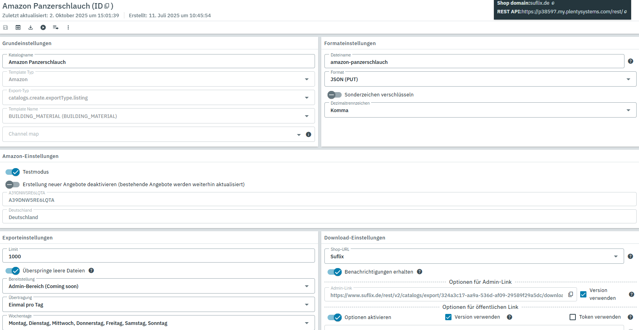639x330 pixels.
Task: Uncheck Version verwenden for public link
Action: (x=448, y=317)
